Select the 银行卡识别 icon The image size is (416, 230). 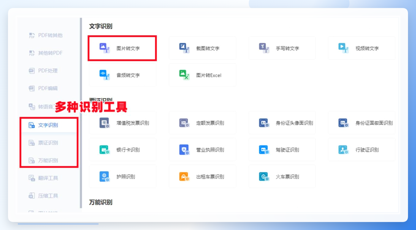[x=105, y=150]
